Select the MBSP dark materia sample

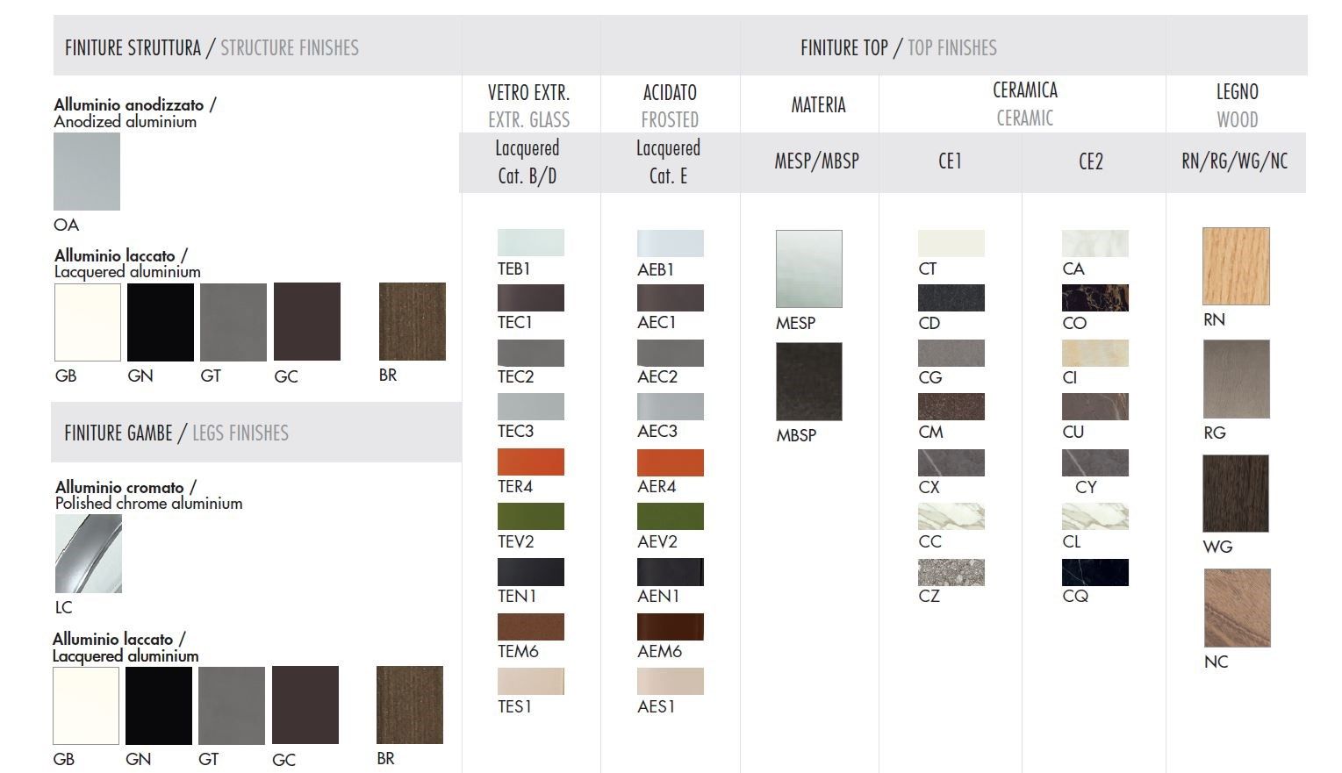tap(808, 382)
